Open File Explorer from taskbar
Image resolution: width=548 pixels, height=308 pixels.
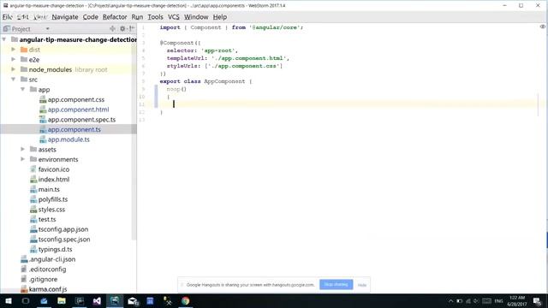point(62,301)
